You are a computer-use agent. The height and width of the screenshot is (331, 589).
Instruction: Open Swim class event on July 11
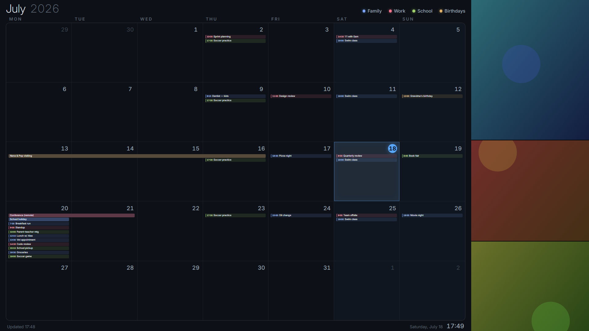point(367,96)
